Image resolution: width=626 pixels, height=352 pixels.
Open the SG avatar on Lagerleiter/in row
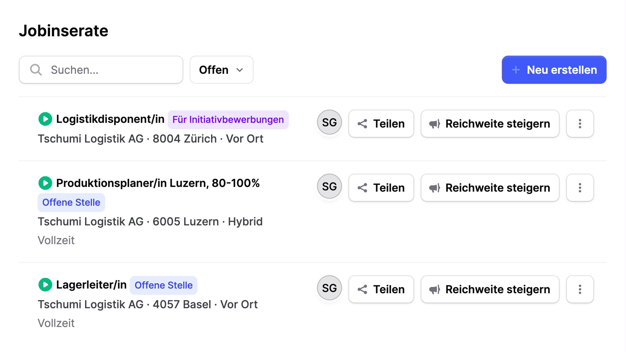(x=329, y=288)
